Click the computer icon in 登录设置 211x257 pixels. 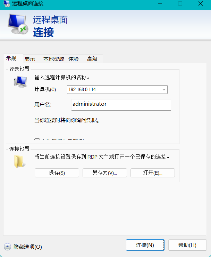click(x=20, y=82)
